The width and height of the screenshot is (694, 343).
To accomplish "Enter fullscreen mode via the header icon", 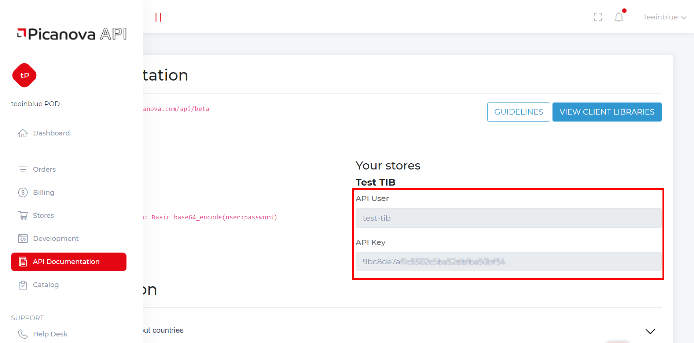I will (x=598, y=17).
